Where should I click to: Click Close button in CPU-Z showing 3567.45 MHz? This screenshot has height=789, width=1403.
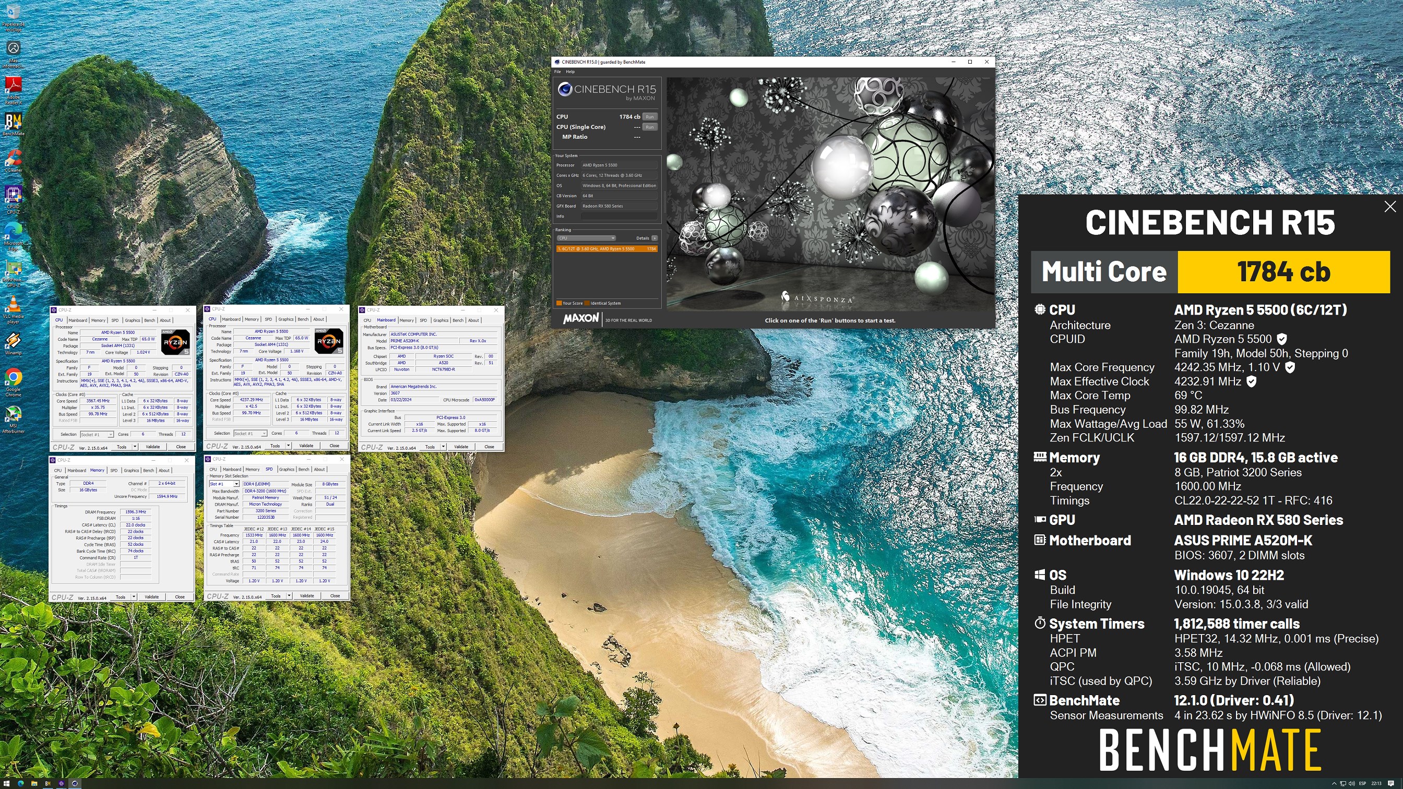(181, 447)
